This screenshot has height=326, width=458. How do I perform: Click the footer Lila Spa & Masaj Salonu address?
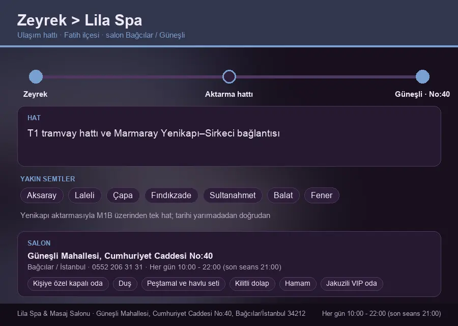click(x=161, y=313)
